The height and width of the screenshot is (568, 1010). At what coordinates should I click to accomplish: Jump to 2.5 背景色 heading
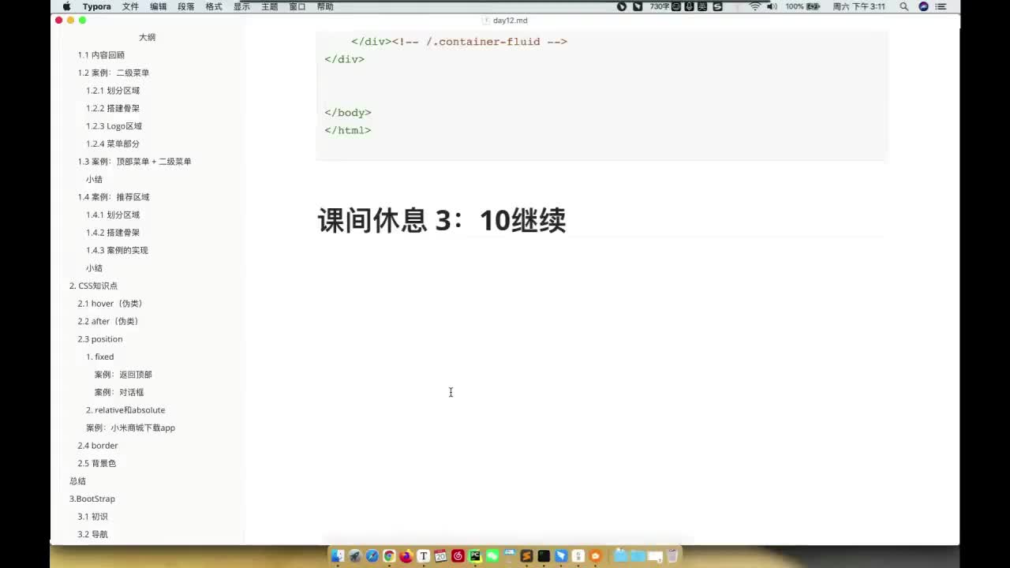coord(97,463)
